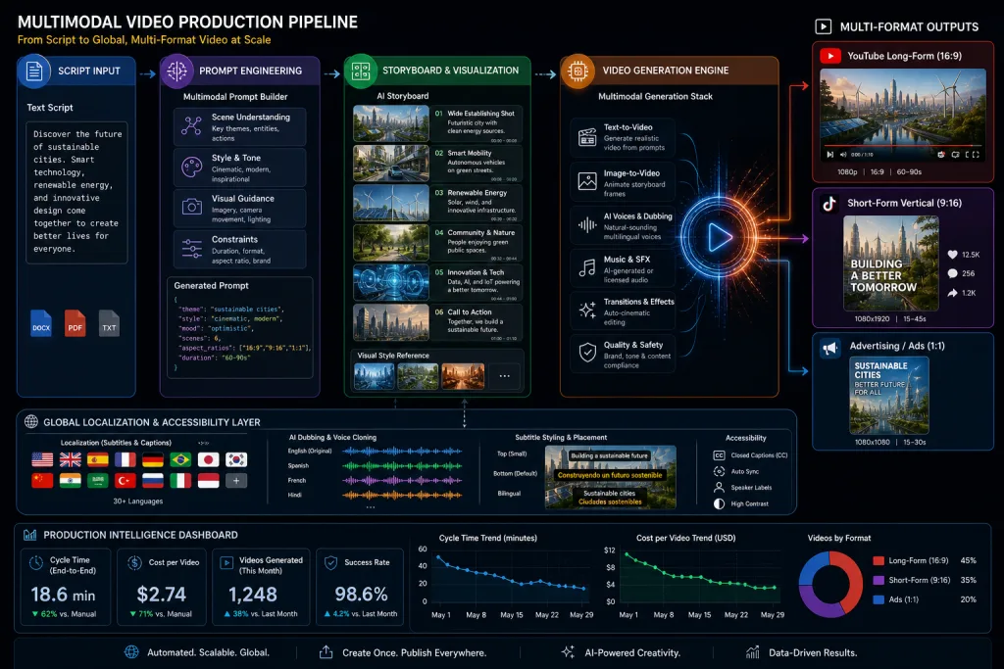Select the PDF file icon
This screenshot has height=669, width=1004.
(x=75, y=323)
